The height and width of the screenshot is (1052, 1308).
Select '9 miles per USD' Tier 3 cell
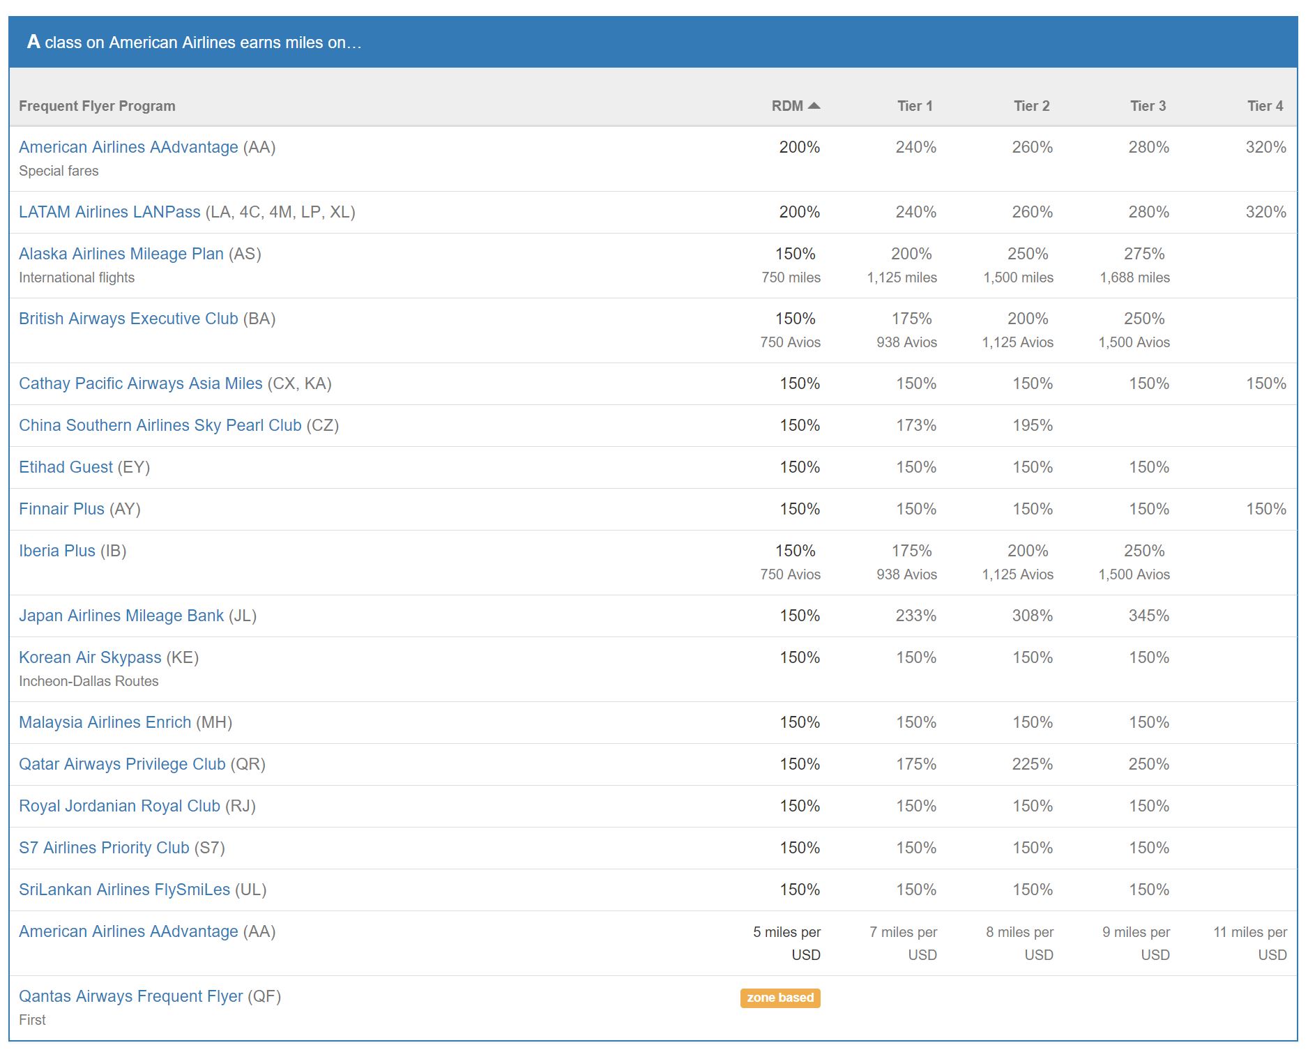(1136, 943)
